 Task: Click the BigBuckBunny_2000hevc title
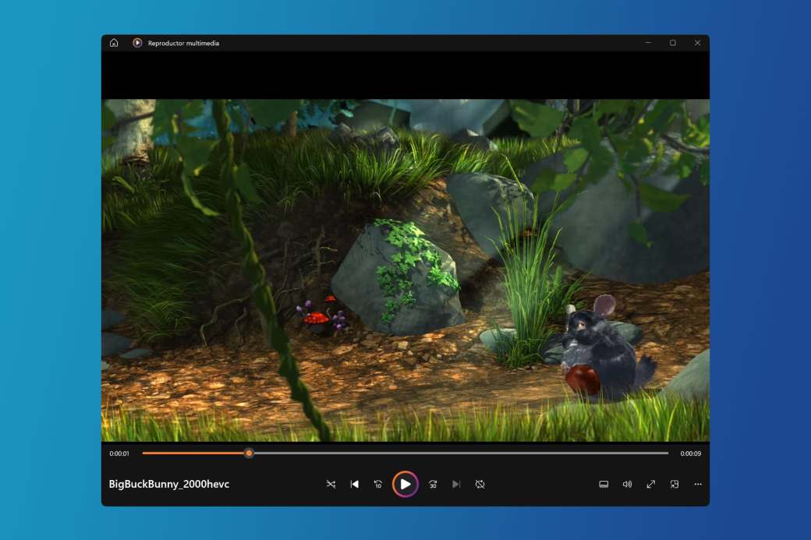pos(169,484)
